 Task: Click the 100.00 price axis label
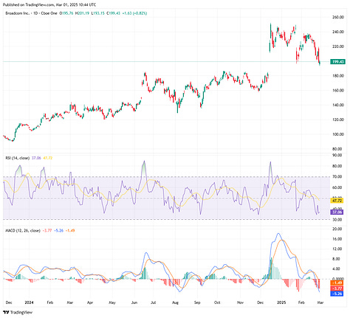coord(337,134)
